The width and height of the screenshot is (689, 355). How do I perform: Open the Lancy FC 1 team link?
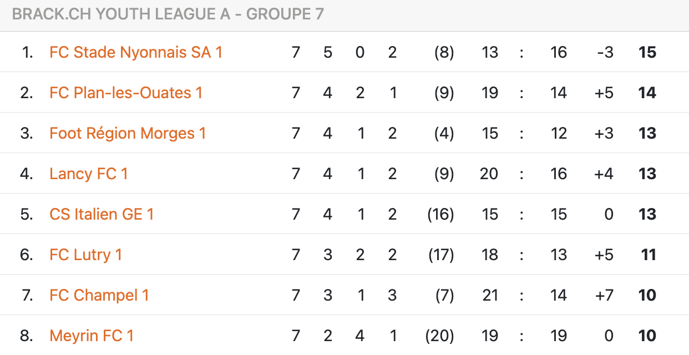click(89, 174)
